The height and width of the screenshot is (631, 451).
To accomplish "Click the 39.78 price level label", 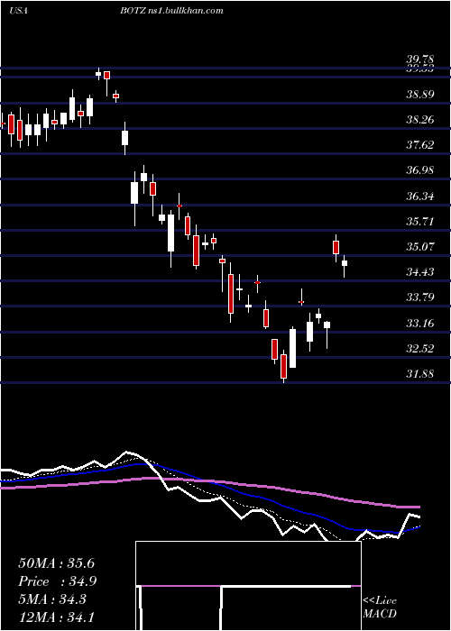I will click(420, 60).
